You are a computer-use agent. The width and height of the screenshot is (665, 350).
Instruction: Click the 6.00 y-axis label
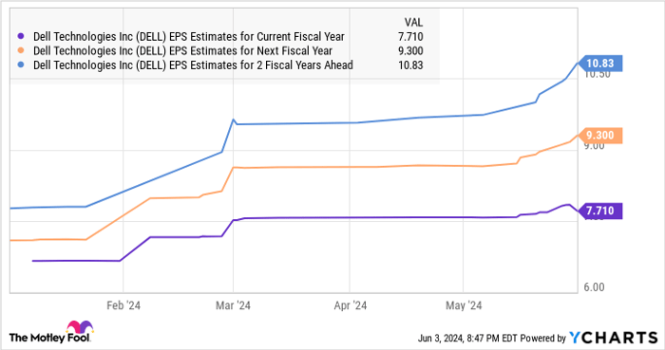click(x=594, y=287)
